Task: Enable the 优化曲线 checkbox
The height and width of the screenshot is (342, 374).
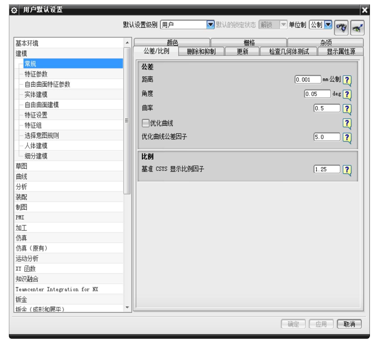Action: tap(145, 123)
